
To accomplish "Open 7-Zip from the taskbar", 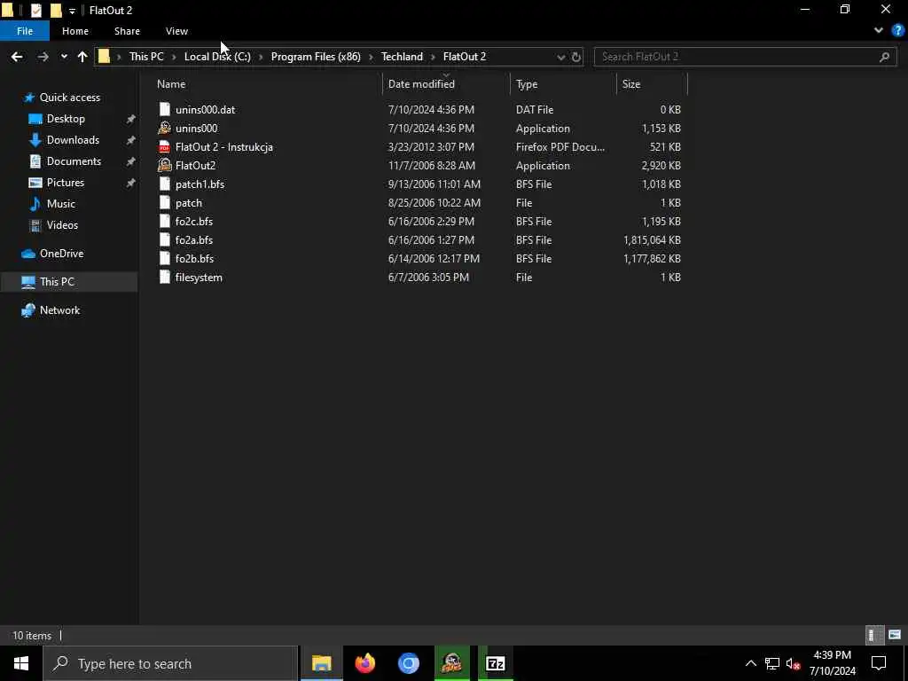I will pos(495,663).
